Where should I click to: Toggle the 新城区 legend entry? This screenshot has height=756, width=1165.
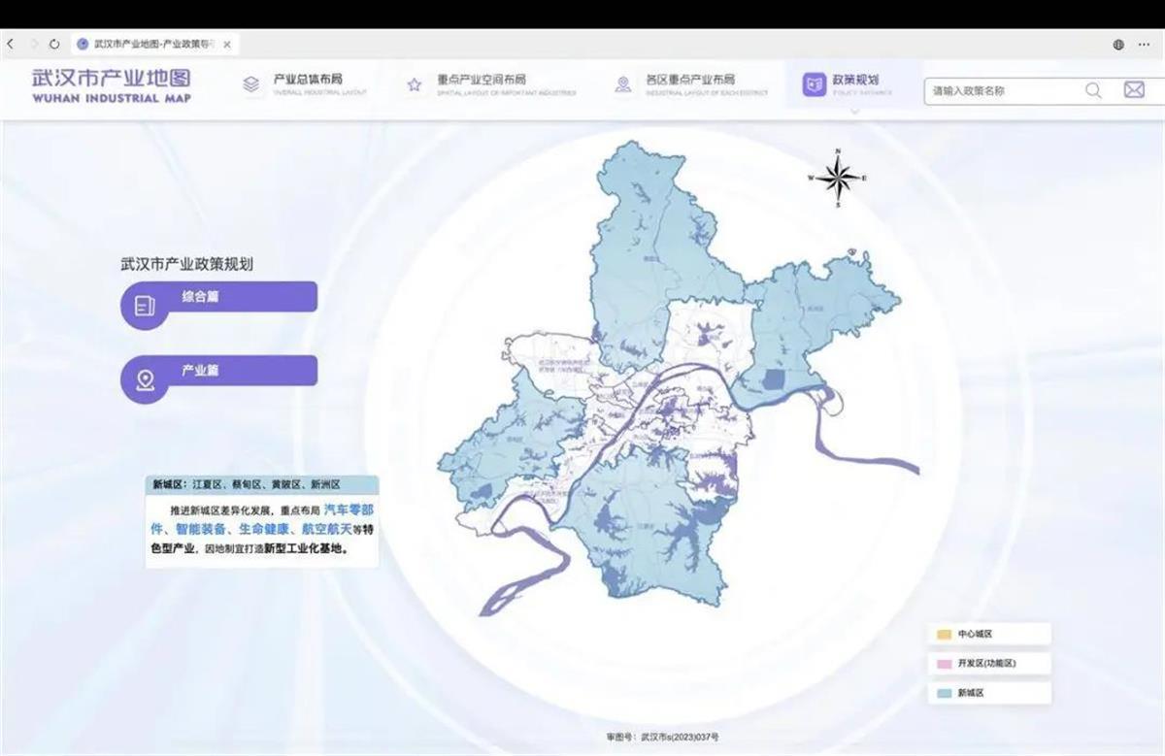[989, 693]
